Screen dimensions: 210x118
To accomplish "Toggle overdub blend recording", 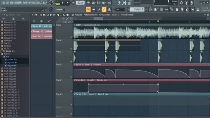I will coord(104,3).
